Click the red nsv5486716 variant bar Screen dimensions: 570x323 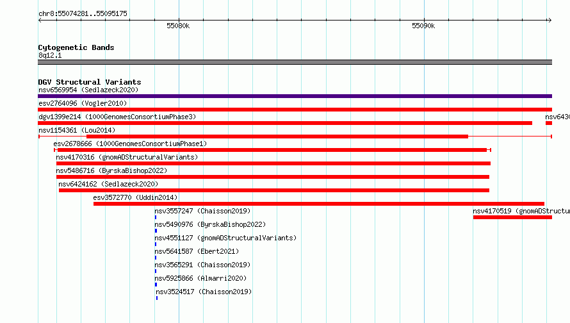click(x=273, y=177)
